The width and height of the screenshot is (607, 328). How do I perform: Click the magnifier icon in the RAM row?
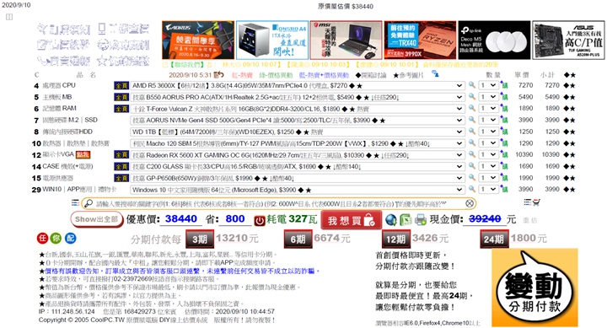pyautogui.click(x=471, y=108)
